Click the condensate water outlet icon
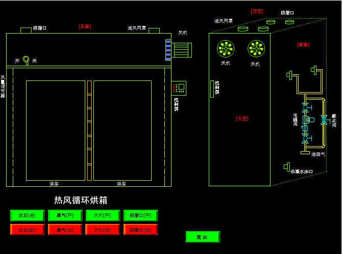The width and height of the screenshot is (342, 254). pyautogui.click(x=287, y=166)
